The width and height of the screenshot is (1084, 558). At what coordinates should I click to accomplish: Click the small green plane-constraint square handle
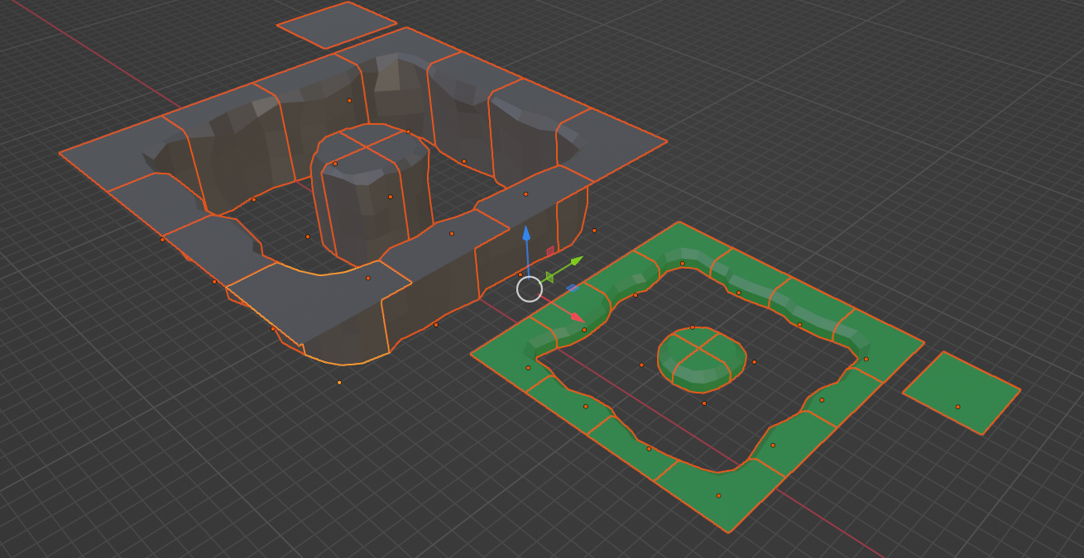(549, 278)
